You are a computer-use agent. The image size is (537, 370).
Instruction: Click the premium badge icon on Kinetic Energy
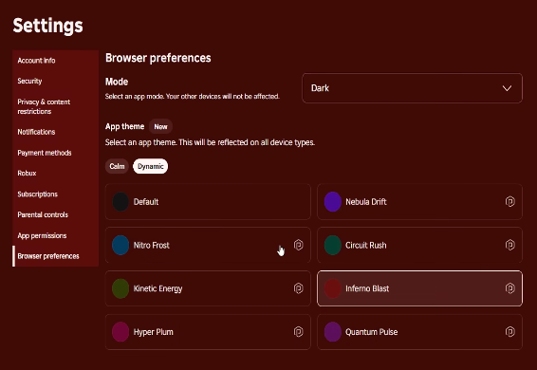pos(298,288)
